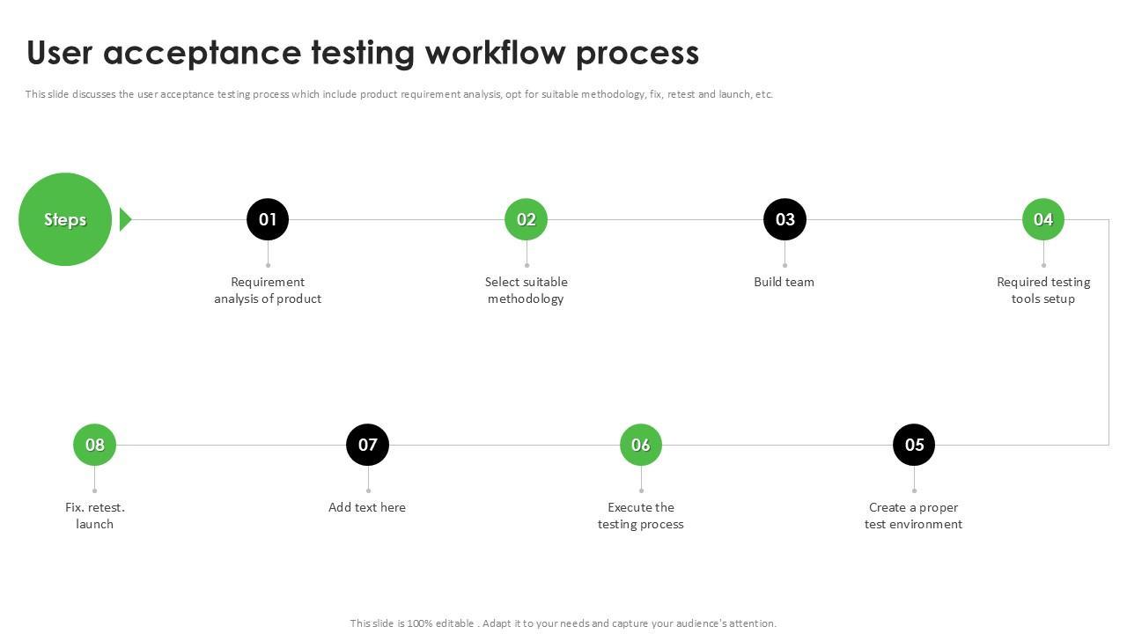
Task: Select "Requirement analysis of product" label
Action: click(x=268, y=291)
